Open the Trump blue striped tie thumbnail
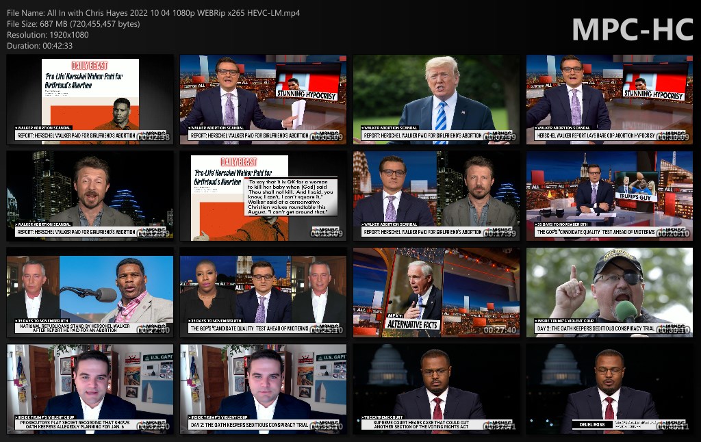The width and height of the screenshot is (701, 442). pyautogui.click(x=436, y=99)
